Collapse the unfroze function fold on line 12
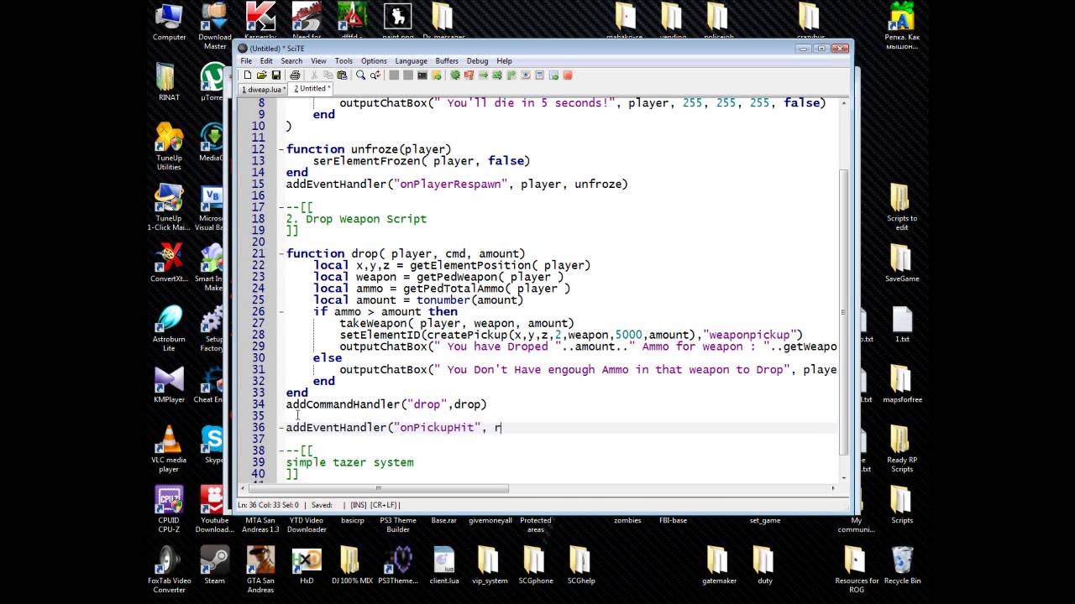 coord(281,149)
